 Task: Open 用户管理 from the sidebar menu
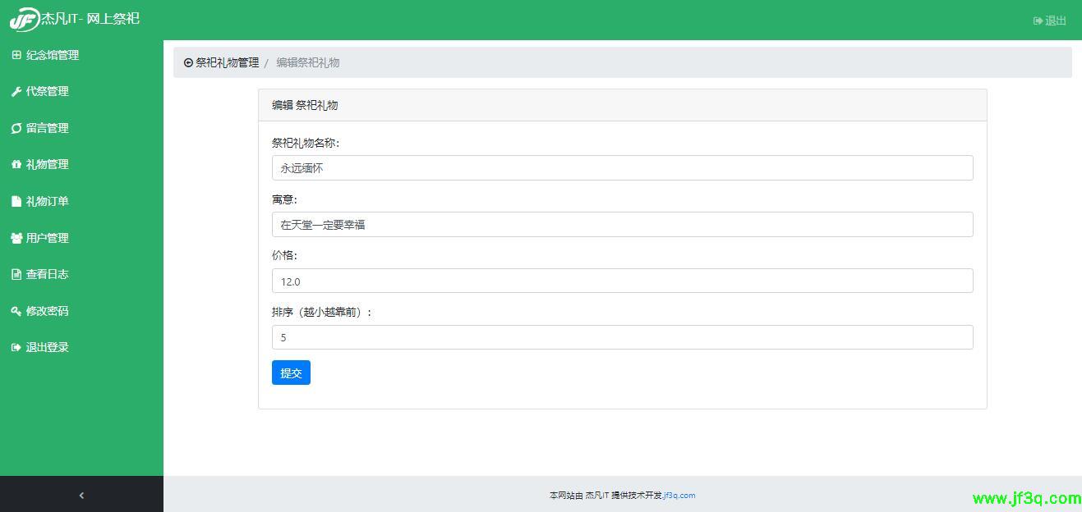click(x=48, y=238)
